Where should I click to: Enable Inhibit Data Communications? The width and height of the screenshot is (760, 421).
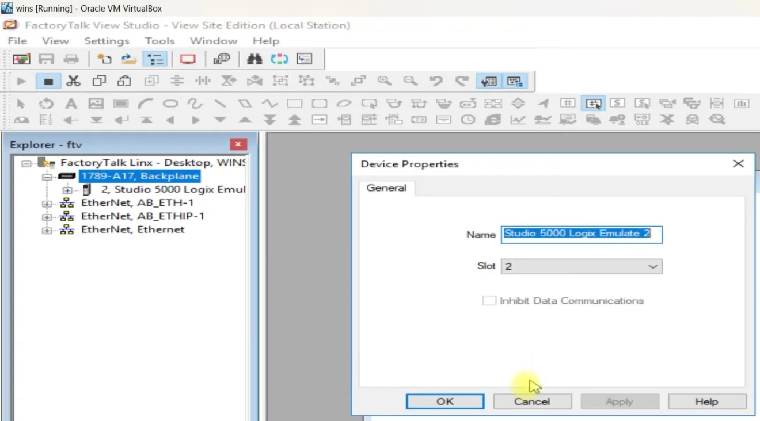(489, 300)
